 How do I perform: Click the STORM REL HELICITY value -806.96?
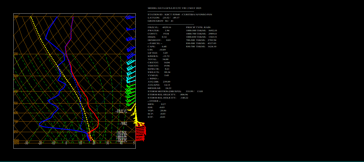tap(184, 94)
